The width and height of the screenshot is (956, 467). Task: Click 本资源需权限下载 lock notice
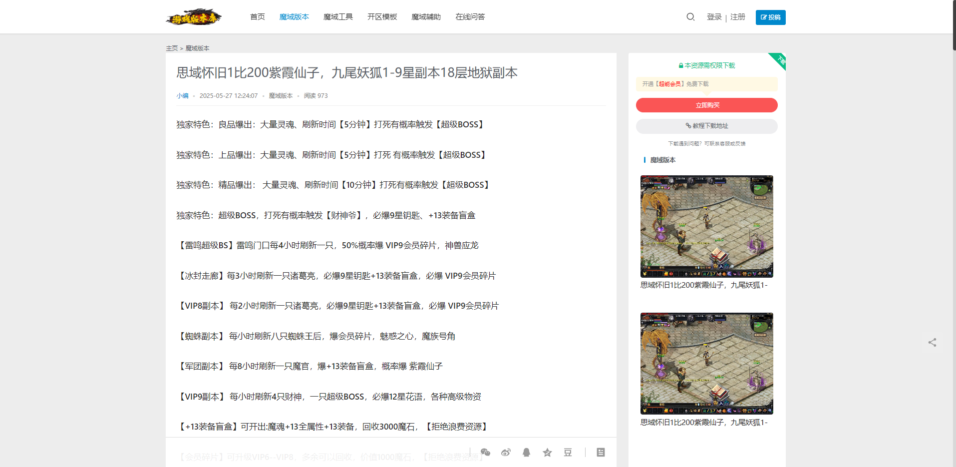706,65
